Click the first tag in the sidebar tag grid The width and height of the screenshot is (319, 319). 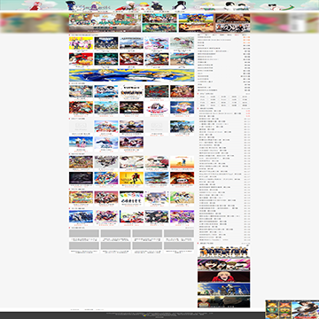coord(202,97)
